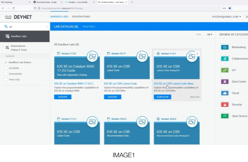The width and height of the screenshot is (248, 162).
Task: Open a new browser tab with plus
Action: (132, 2)
